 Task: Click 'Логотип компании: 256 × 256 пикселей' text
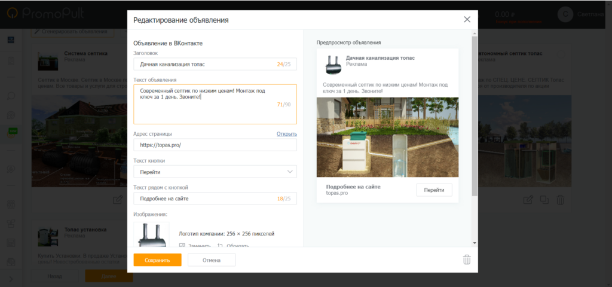[227, 234]
